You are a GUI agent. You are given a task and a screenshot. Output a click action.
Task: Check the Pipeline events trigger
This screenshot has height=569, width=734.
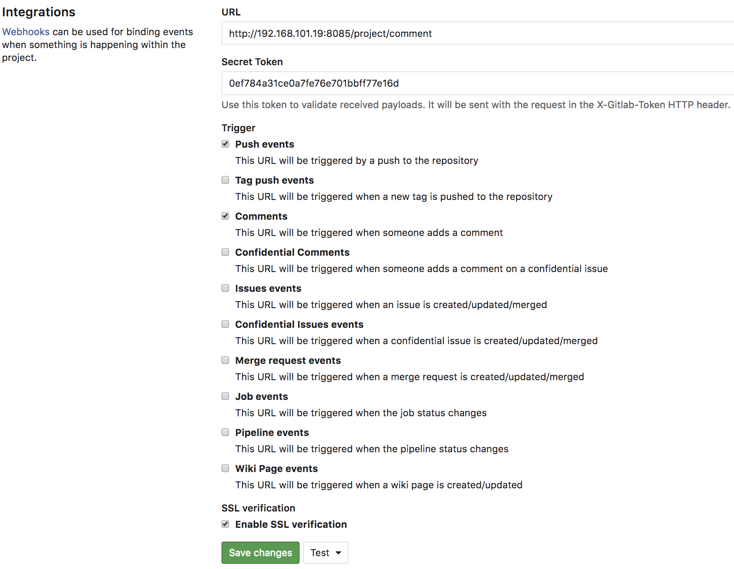click(x=225, y=432)
